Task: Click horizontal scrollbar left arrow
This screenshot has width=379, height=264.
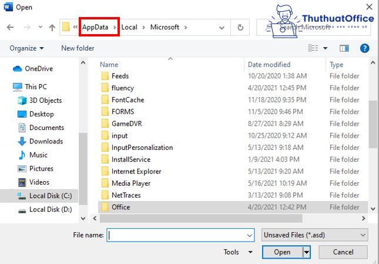Action: [95, 219]
